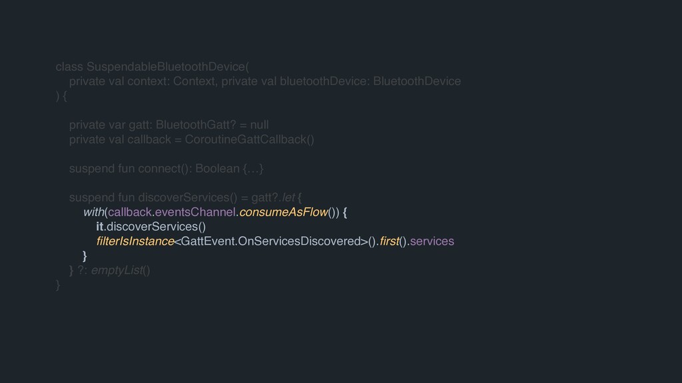
Task: Click 'private var gatt: BluetoothGatt? = null' line
Action: point(169,125)
